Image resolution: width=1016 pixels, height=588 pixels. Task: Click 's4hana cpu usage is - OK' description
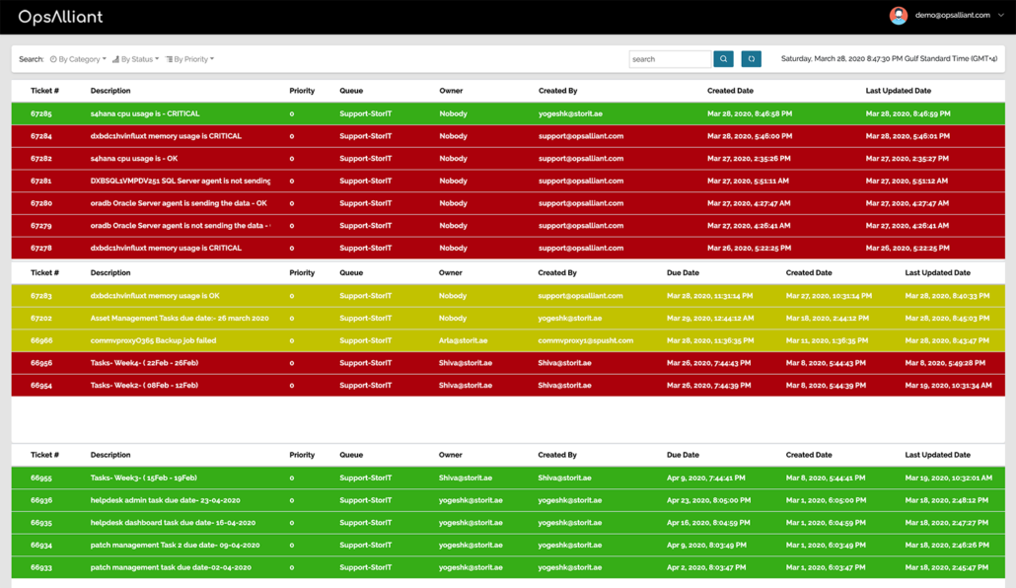click(133, 158)
